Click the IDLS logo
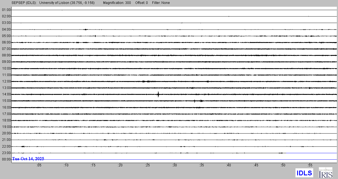Screen dimensions: 338x179 pyautogui.click(x=304, y=173)
